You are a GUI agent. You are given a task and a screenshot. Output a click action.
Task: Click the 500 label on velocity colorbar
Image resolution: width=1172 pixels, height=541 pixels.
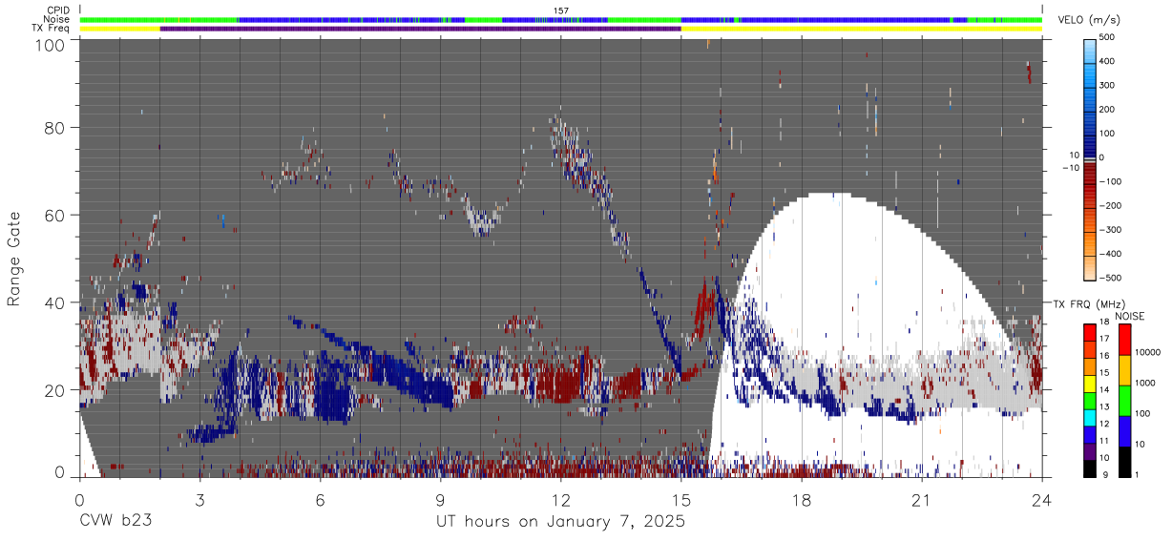click(1109, 37)
